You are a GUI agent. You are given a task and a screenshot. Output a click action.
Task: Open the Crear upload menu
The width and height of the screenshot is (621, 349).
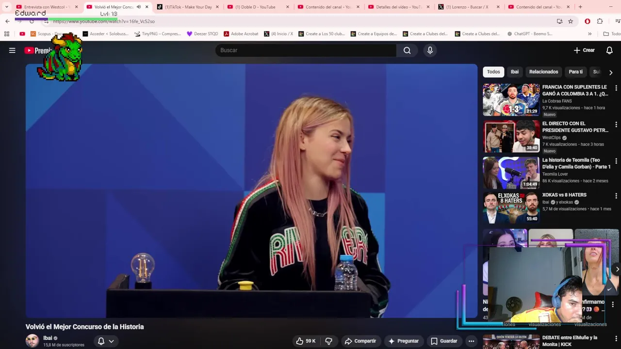tap(584, 50)
